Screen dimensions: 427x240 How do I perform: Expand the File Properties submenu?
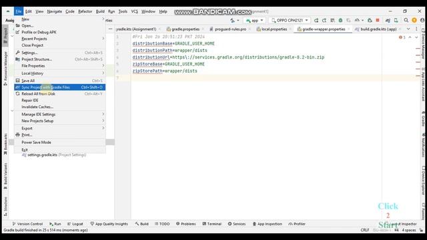pyautogui.click(x=59, y=66)
